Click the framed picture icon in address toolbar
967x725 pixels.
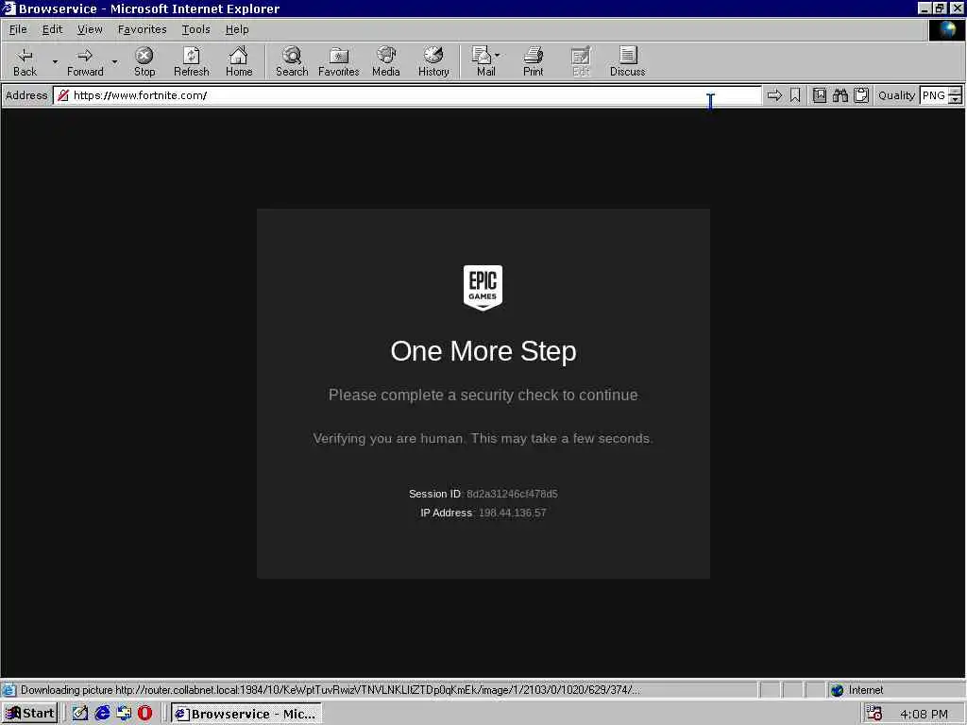pos(820,95)
